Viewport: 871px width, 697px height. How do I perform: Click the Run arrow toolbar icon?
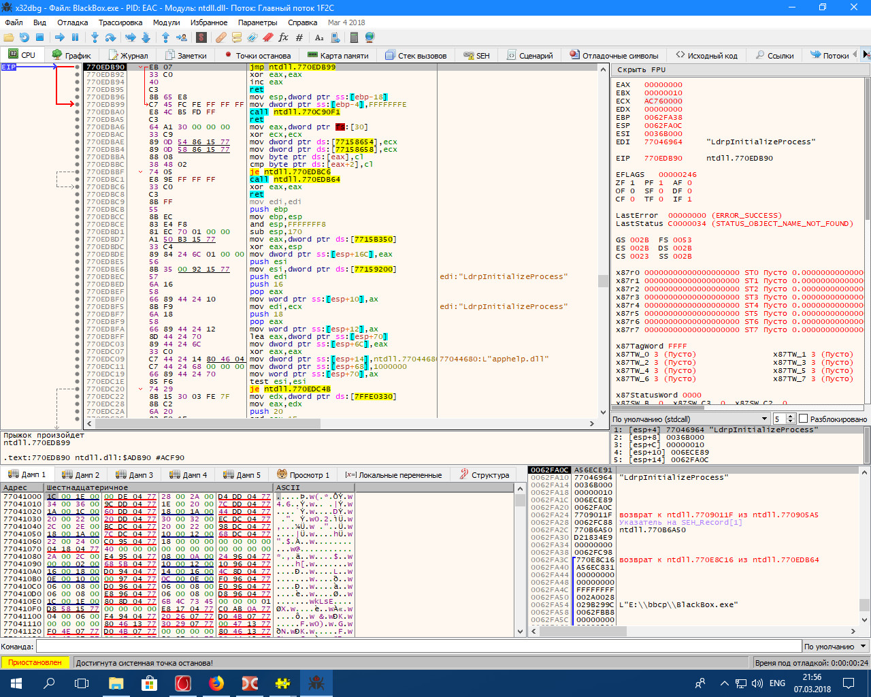(x=60, y=37)
